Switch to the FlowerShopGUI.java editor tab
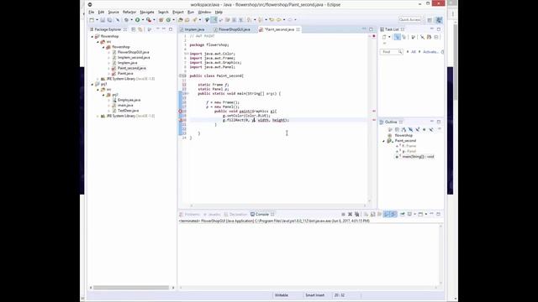This screenshot has width=538, height=302. click(x=234, y=29)
